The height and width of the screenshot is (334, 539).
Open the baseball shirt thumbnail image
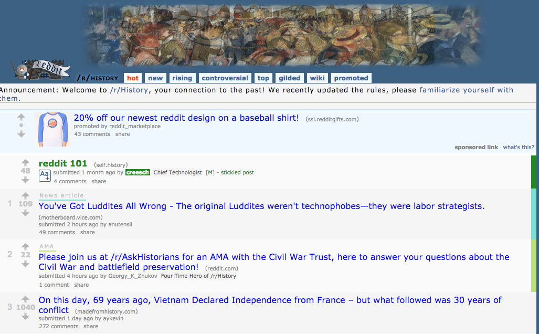tap(53, 129)
